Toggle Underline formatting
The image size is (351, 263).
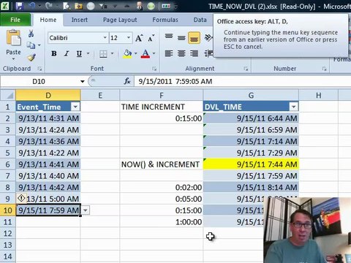(x=79, y=53)
